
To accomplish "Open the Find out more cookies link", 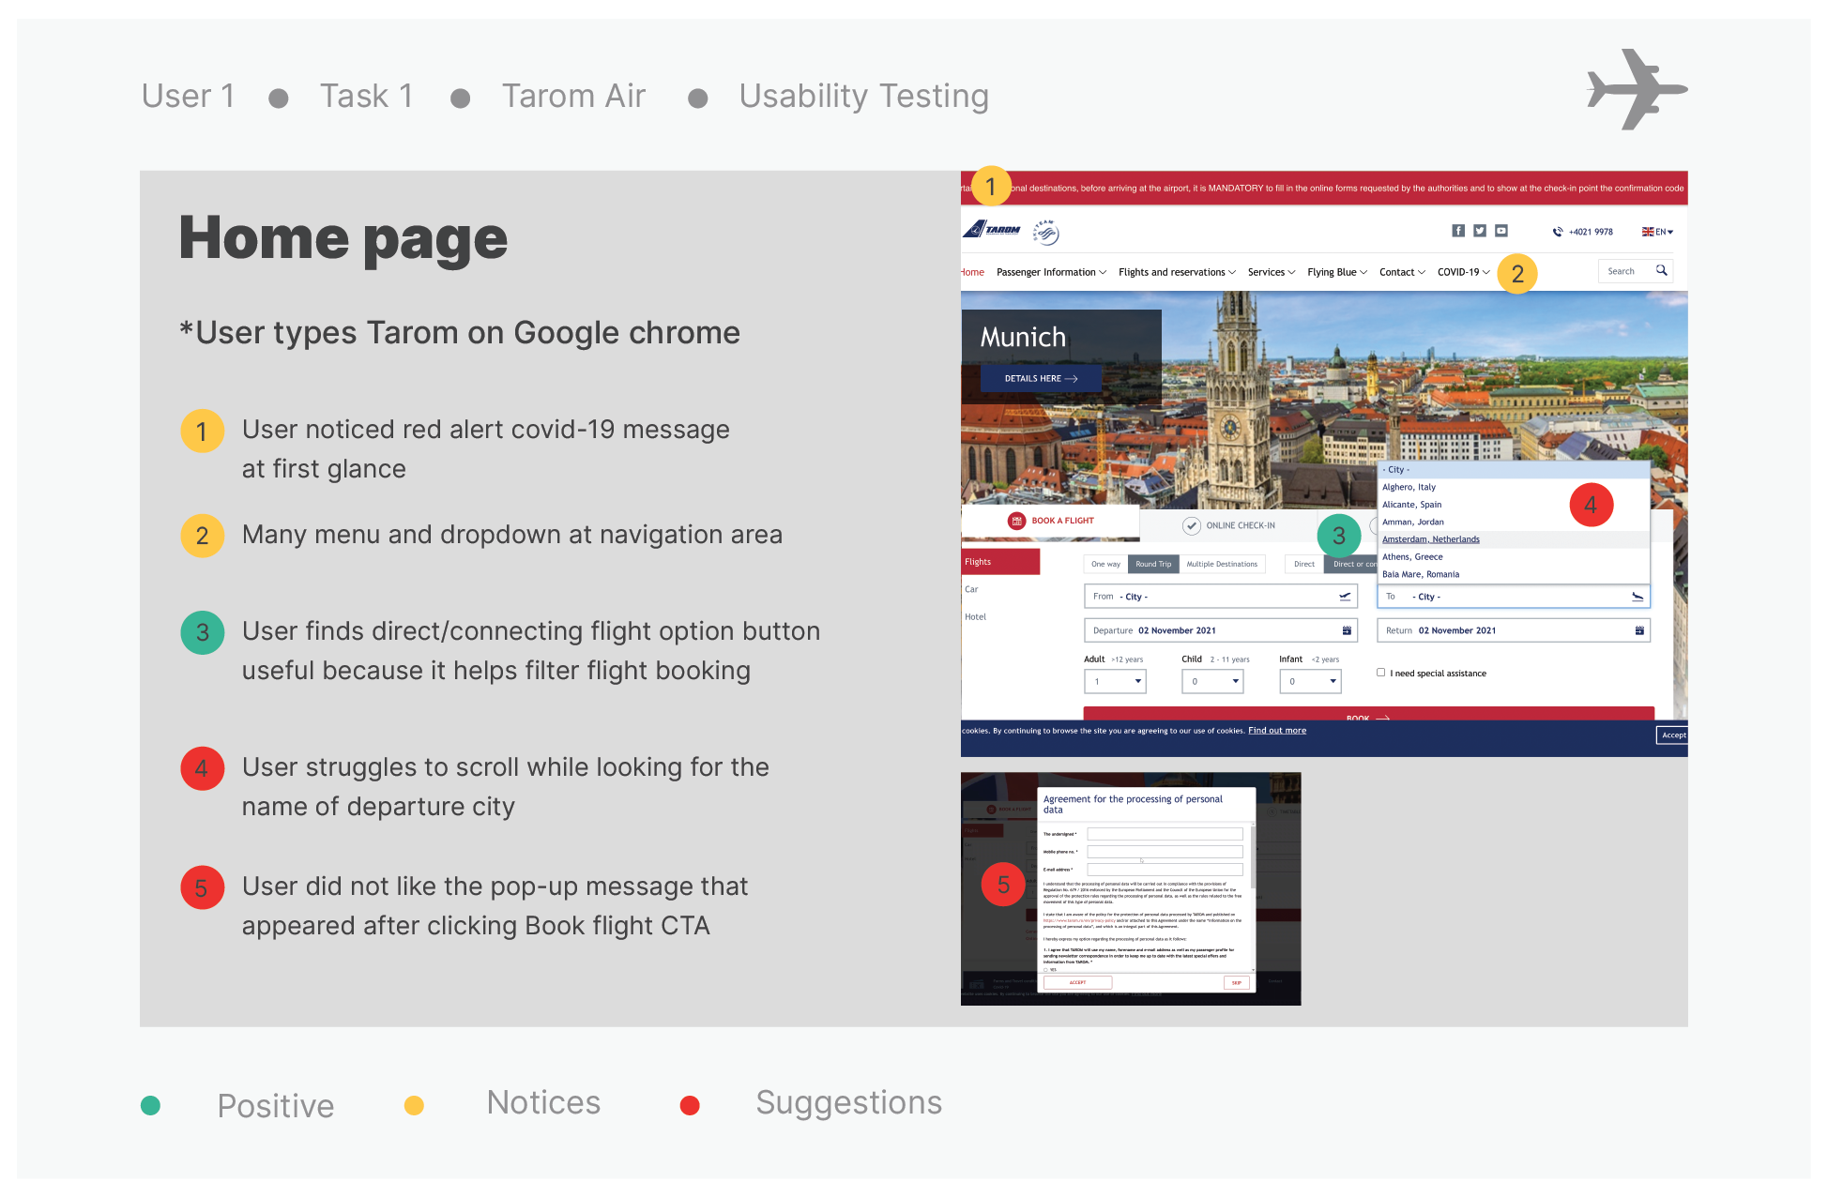I will pyautogui.click(x=1277, y=731).
